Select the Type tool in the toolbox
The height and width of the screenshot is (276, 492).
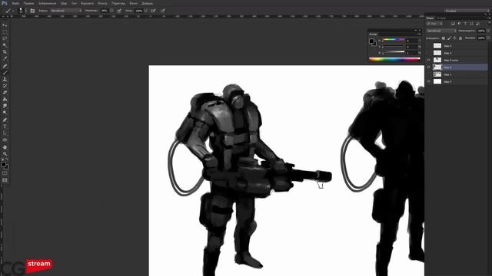(5, 127)
